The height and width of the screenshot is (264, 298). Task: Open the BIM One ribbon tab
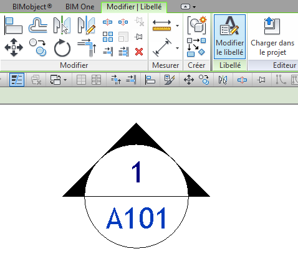tap(80, 7)
